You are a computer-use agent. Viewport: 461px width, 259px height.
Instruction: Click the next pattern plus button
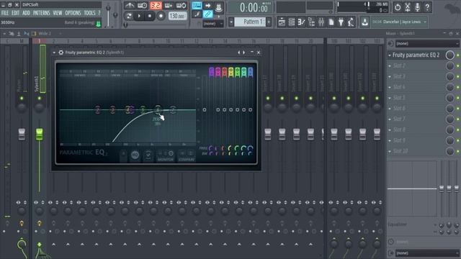[269, 22]
